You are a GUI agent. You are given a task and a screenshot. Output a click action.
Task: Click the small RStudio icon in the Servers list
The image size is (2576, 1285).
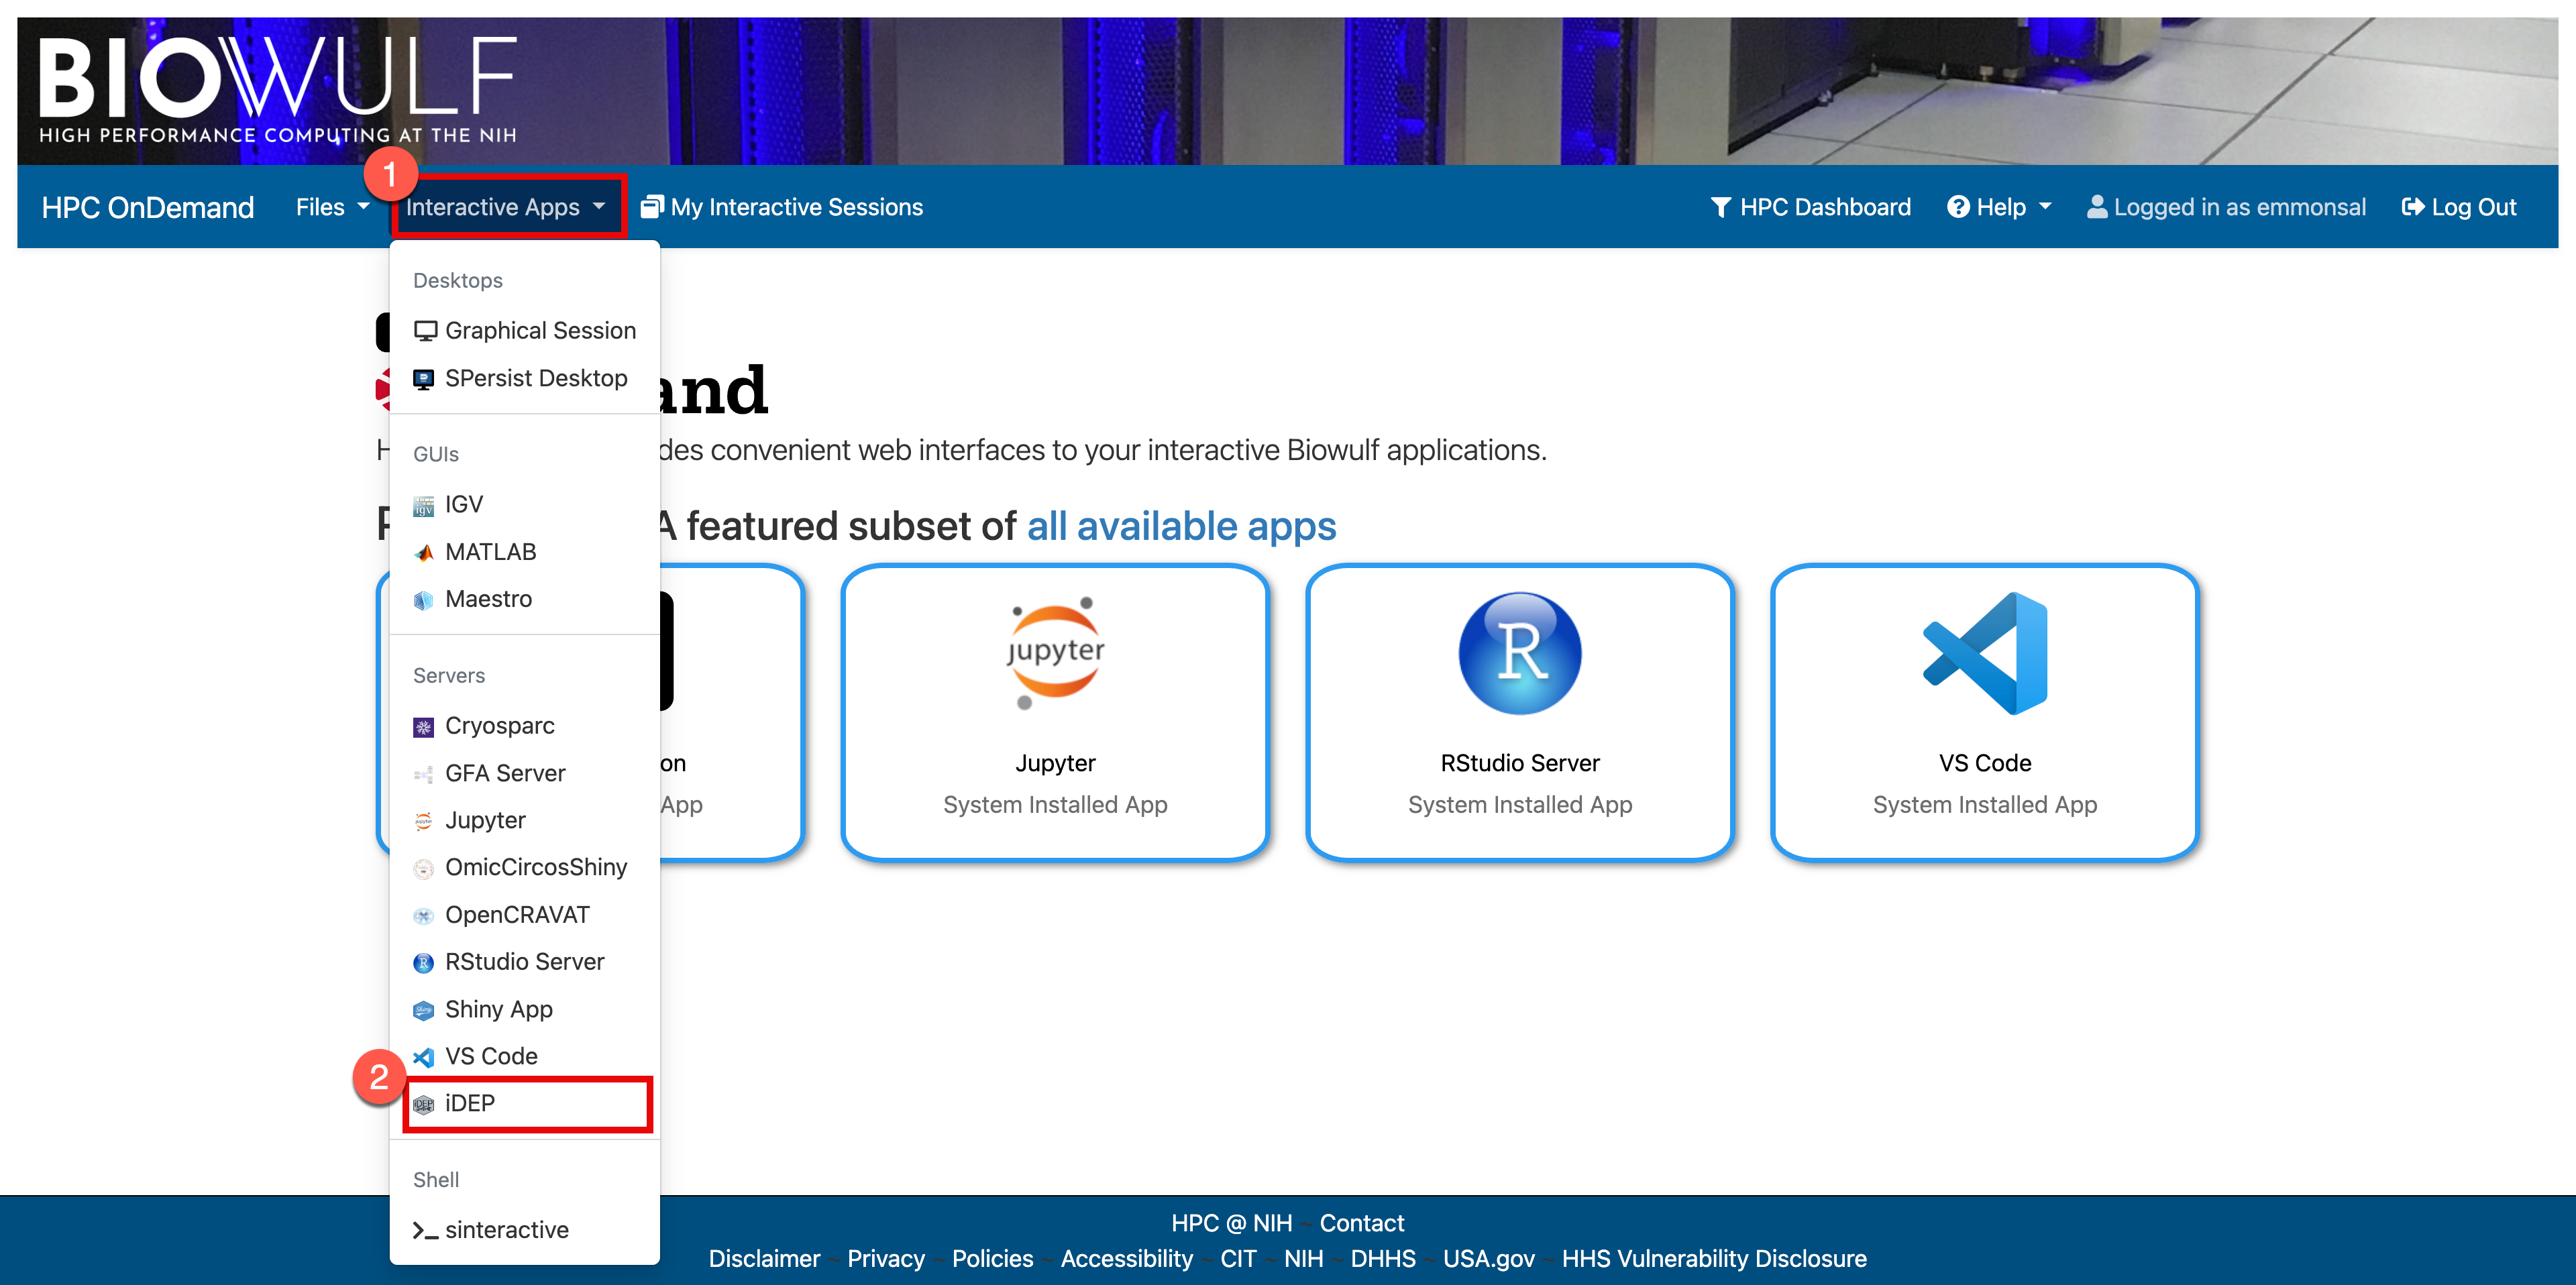tap(424, 963)
